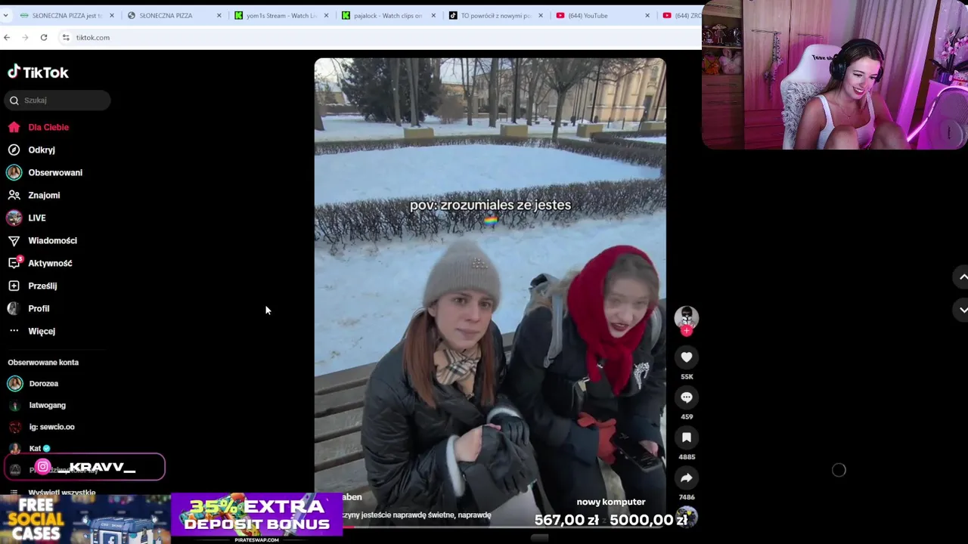This screenshot has width=968, height=544.
Task: Click the 7486 shares count
Action: 687,497
